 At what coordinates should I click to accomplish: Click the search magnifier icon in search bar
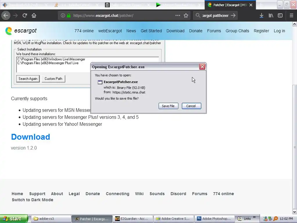(198, 16)
